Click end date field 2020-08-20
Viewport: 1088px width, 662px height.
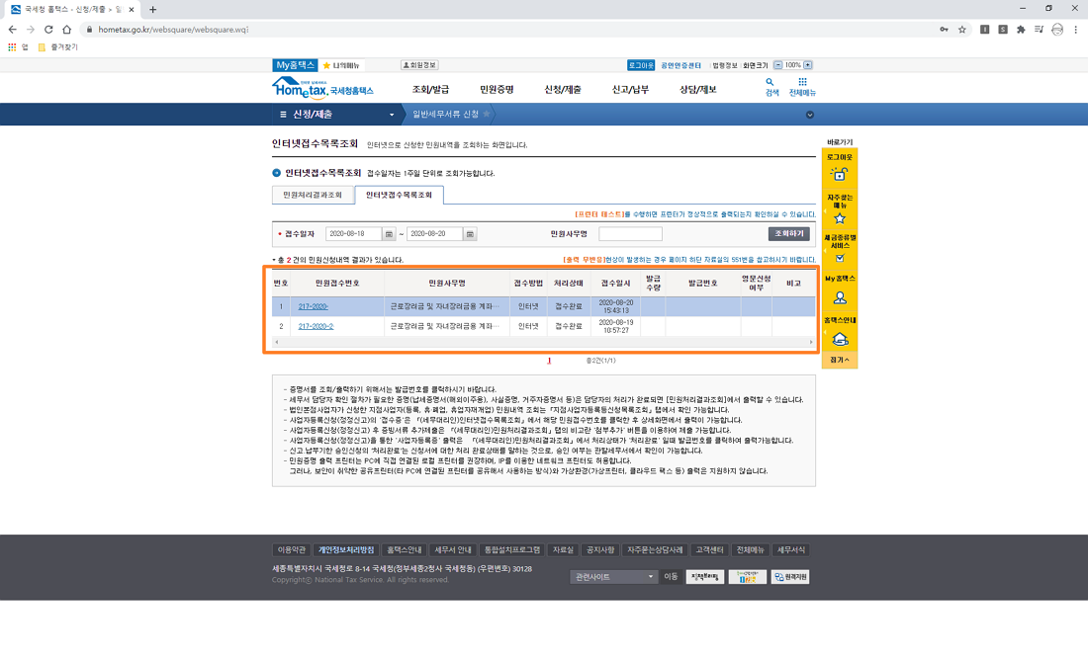[434, 234]
